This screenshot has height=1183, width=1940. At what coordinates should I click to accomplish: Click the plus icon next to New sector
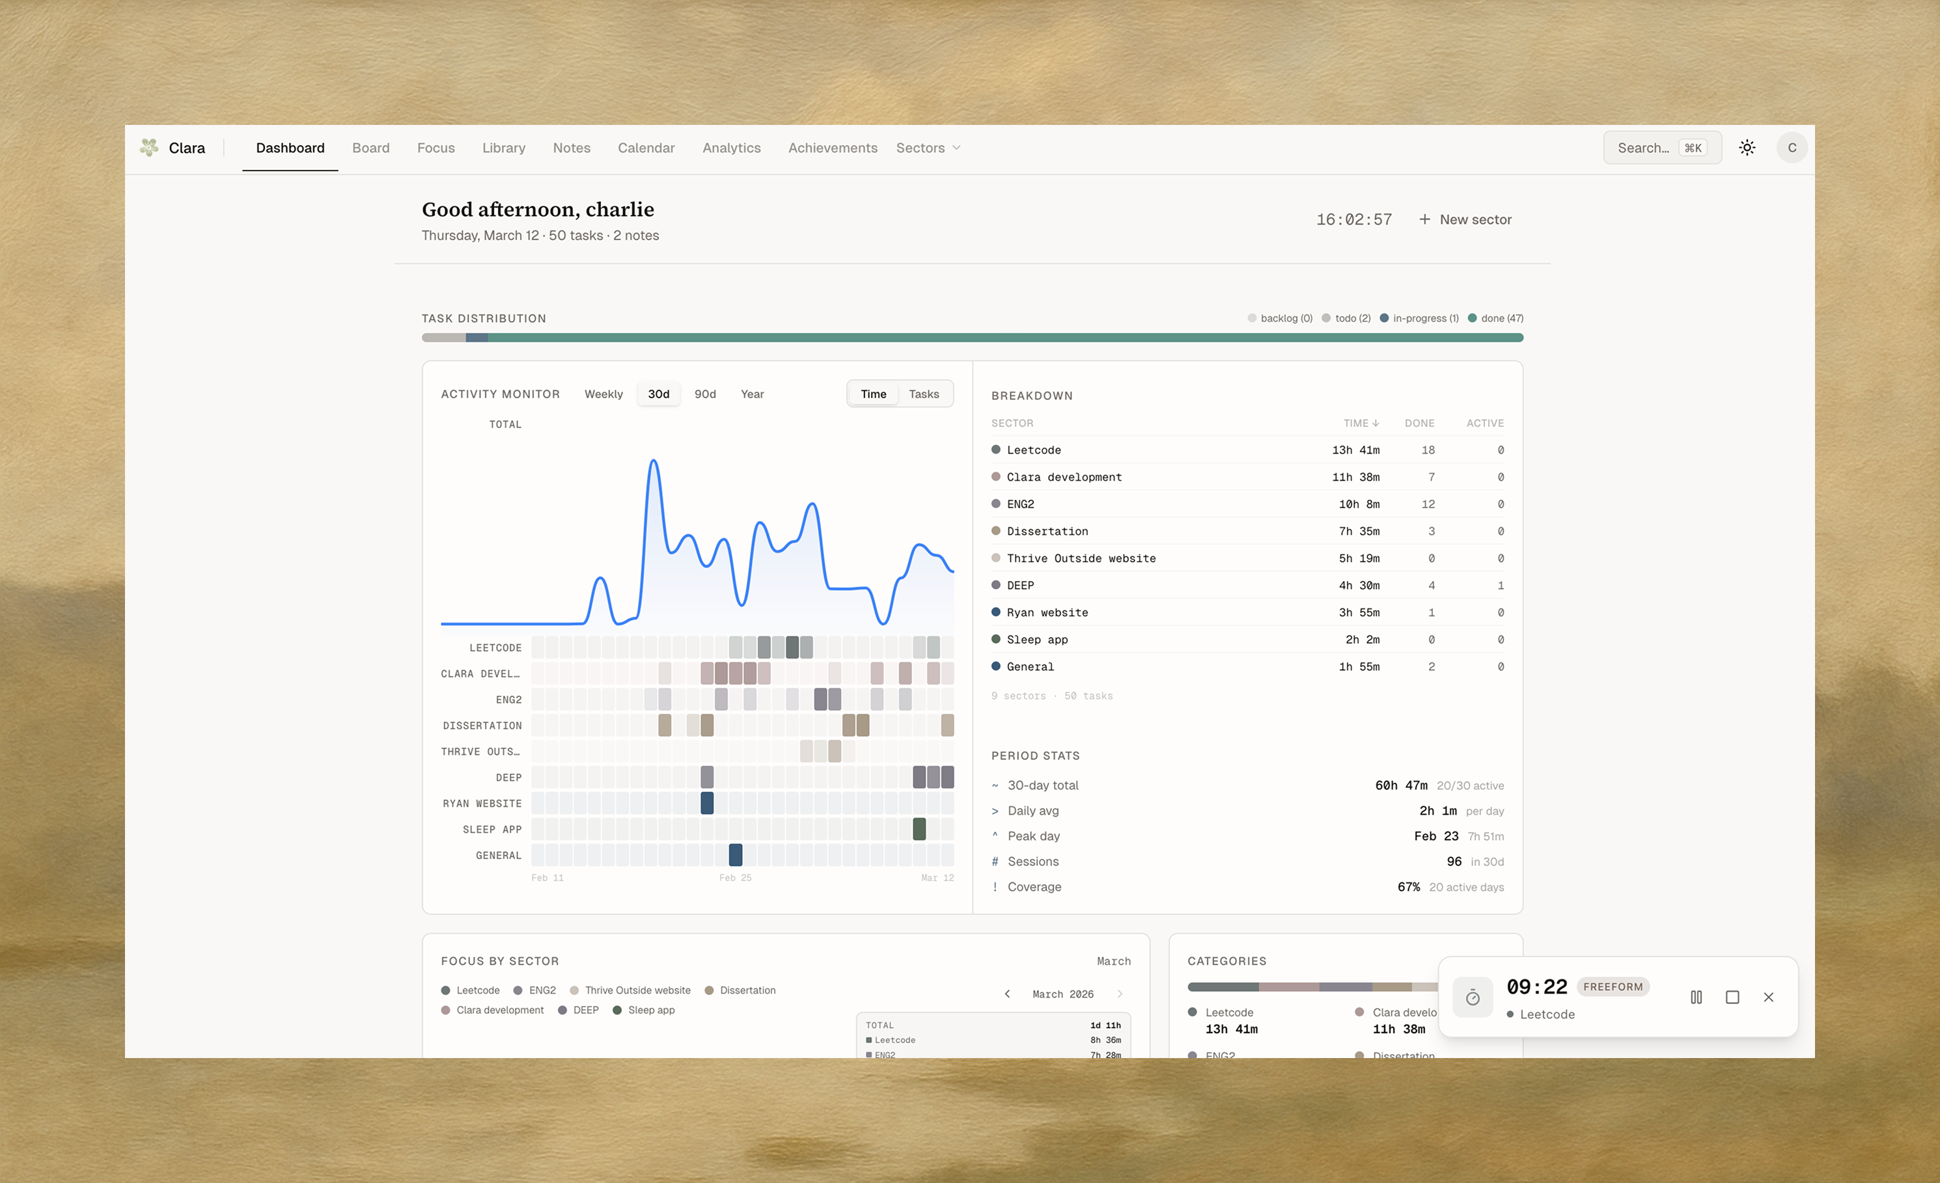pos(1424,219)
